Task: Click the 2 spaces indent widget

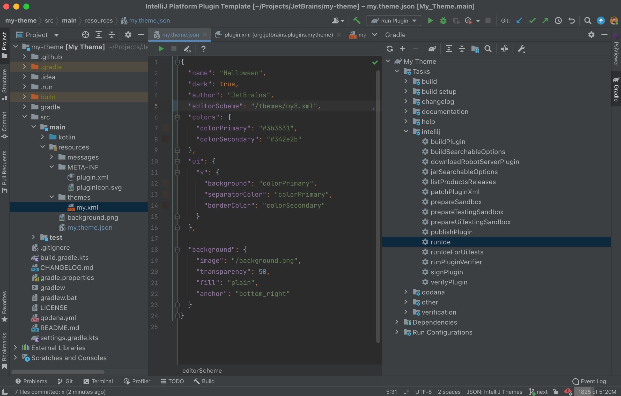Action: click(x=449, y=392)
